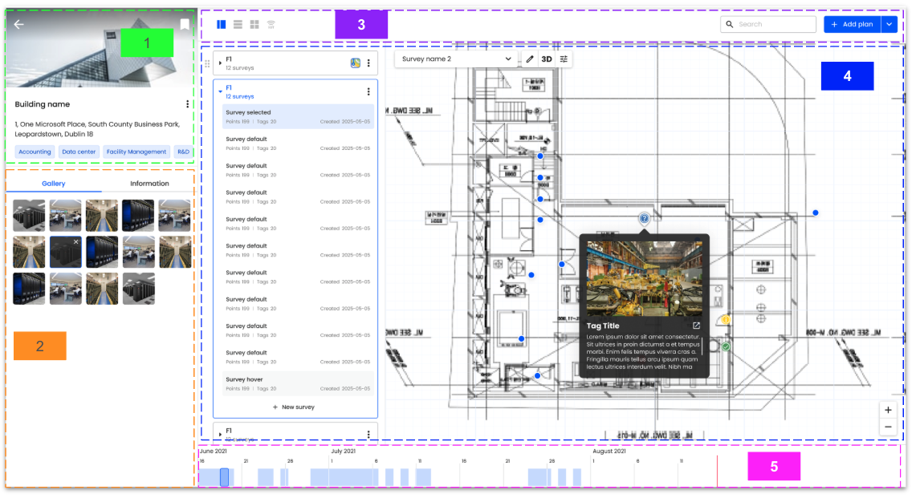Collapse the expanded blue F1 plan
The image size is (920, 498).
[220, 91]
